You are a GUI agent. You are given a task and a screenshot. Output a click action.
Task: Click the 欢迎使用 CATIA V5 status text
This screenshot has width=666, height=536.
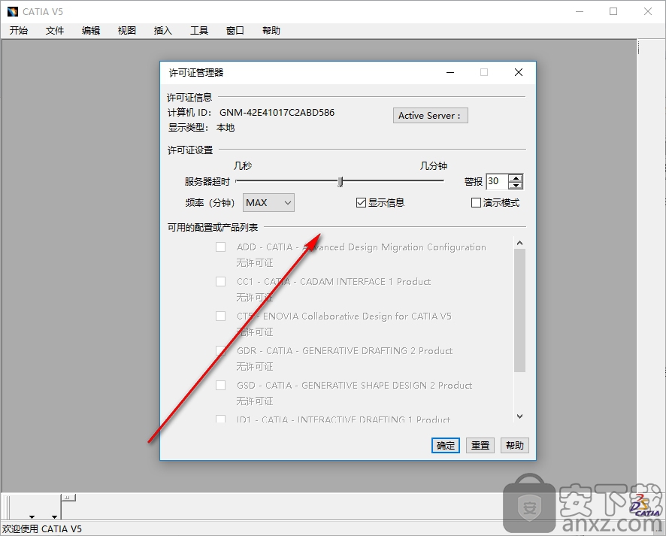pos(42,528)
